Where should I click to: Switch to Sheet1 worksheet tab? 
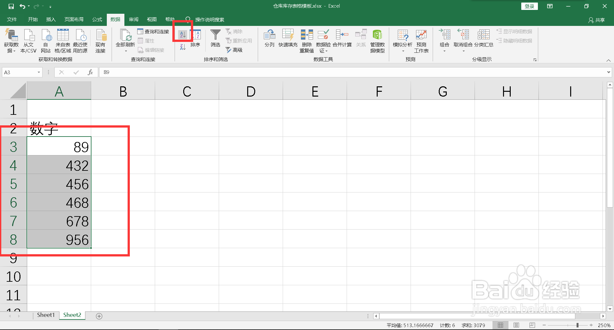click(46, 315)
